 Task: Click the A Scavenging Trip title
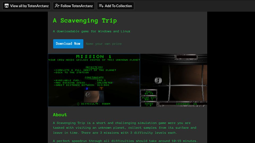click(x=85, y=21)
